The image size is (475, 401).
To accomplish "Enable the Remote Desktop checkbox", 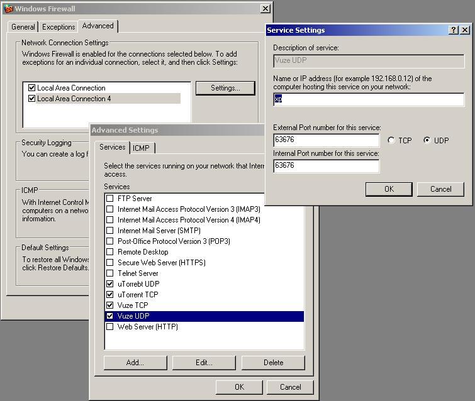I will pos(110,252).
